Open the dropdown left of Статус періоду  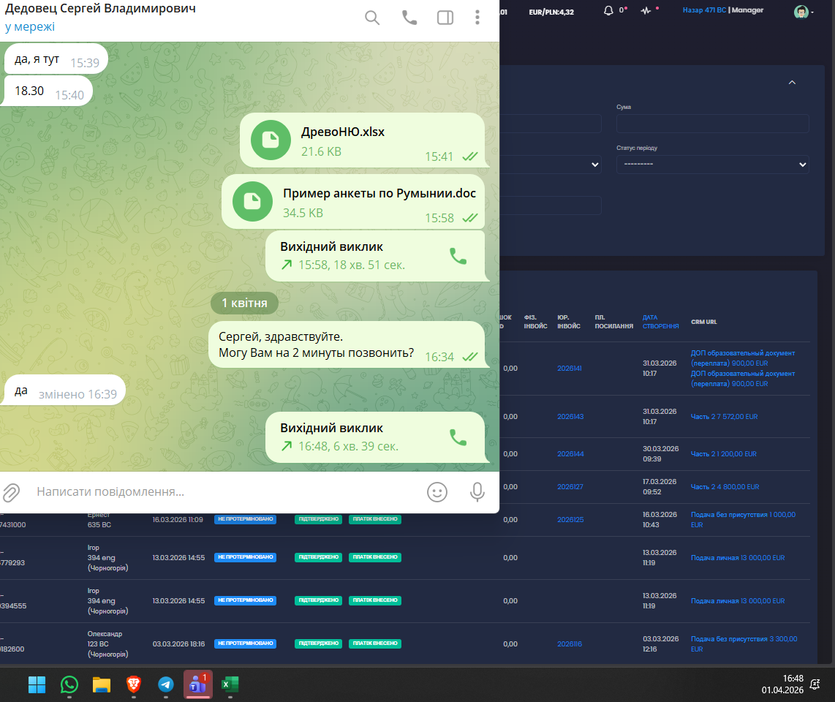[x=551, y=164]
